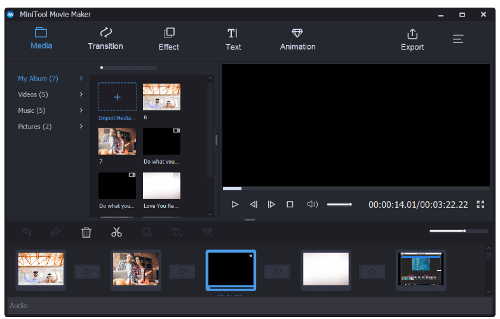
Task: Click the preview progress bar
Action: 356,189
